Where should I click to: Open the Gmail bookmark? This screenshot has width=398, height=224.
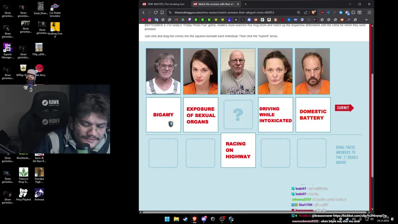point(176,20)
